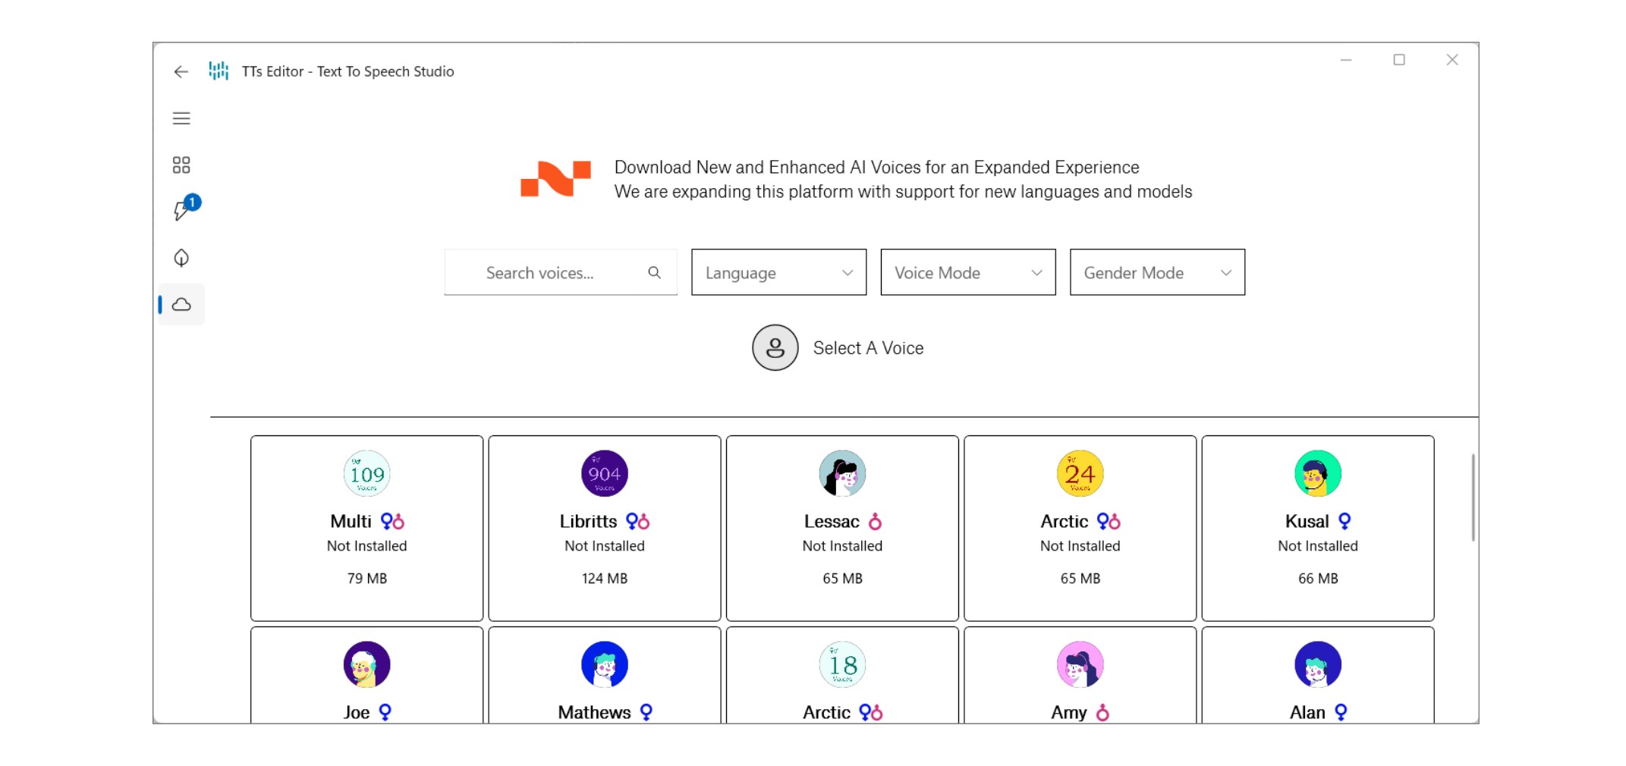Expand the Gender Mode dropdown
Viewport: 1626px width, 766px height.
(1156, 272)
